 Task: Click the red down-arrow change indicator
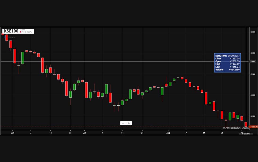[x=20, y=32]
